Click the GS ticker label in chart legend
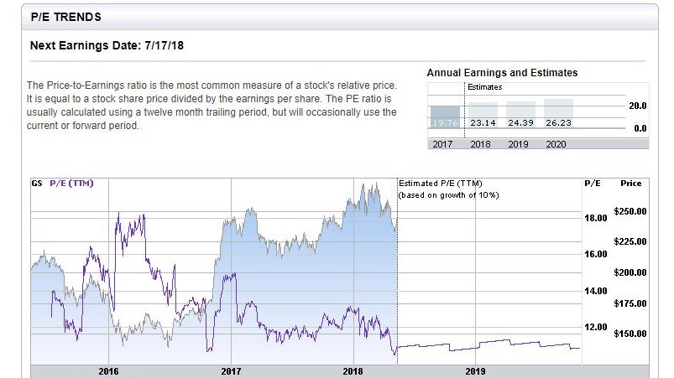This screenshot has height=378, width=674. click(36, 183)
